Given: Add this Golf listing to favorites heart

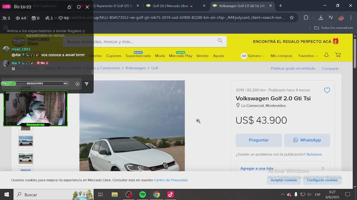Looking at the screenshot, I should [x=327, y=90].
